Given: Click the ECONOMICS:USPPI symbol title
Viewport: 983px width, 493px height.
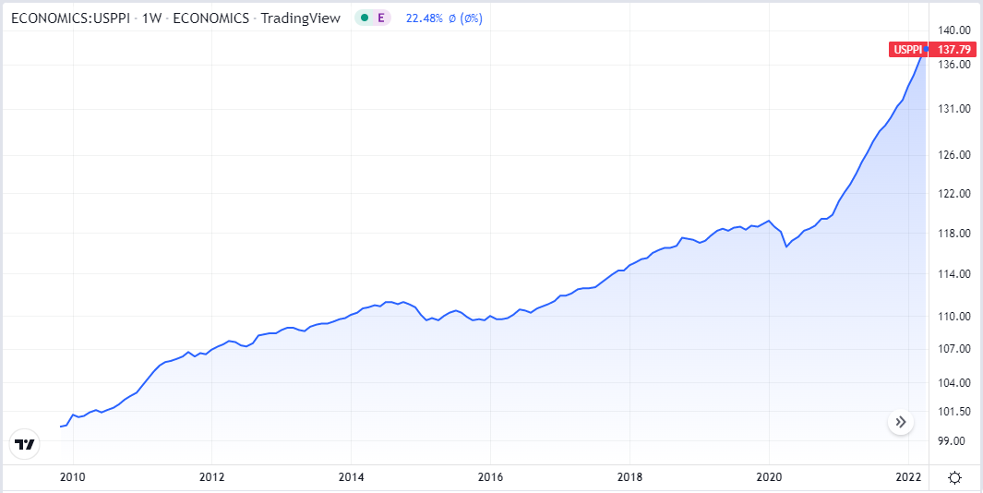Looking at the screenshot, I should coord(73,18).
